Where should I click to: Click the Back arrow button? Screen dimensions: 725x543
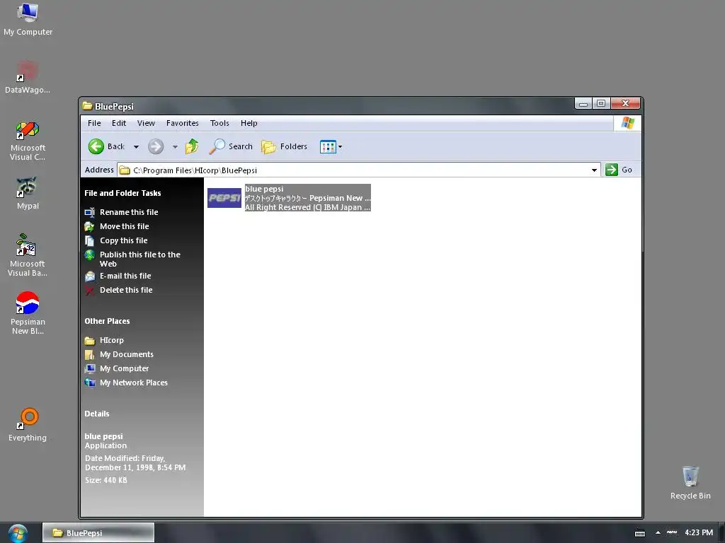106,146
